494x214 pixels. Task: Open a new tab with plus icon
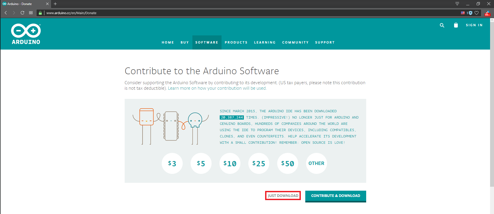click(x=55, y=4)
